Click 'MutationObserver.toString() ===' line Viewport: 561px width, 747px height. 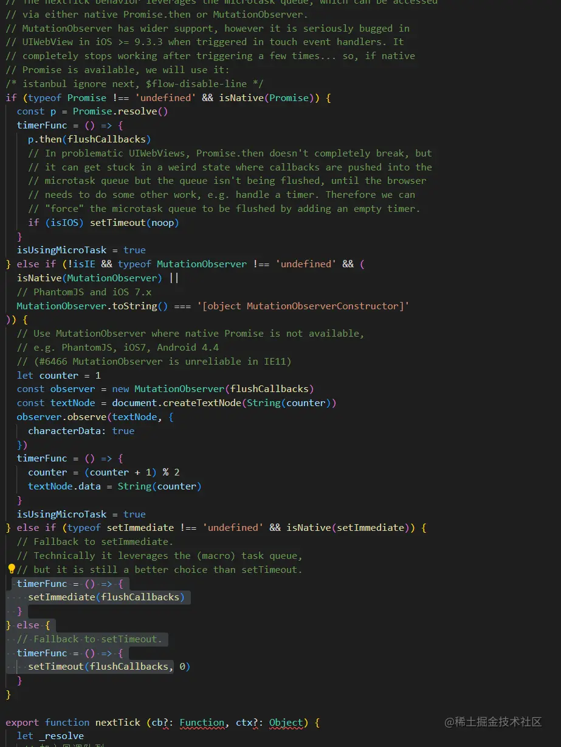tap(213, 306)
